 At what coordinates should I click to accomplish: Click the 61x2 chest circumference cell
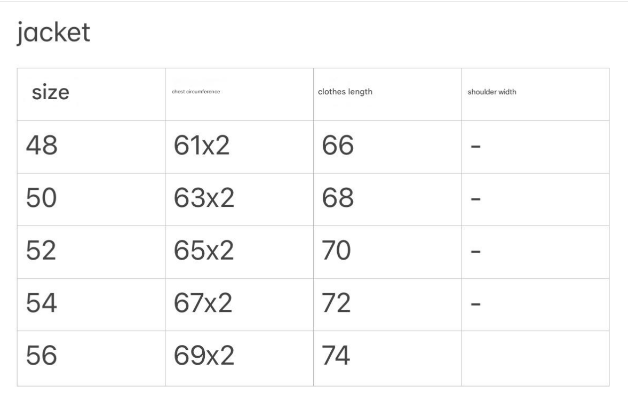pyautogui.click(x=202, y=146)
